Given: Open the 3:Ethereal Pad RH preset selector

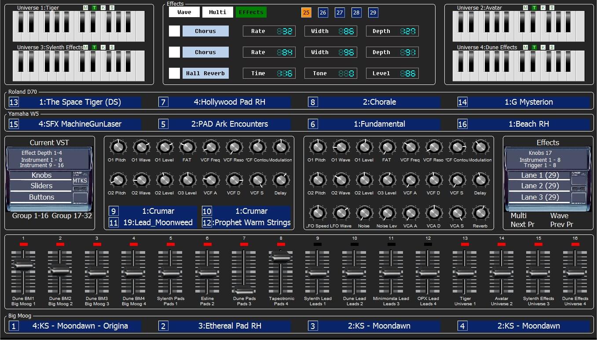Looking at the screenshot, I should tap(229, 326).
